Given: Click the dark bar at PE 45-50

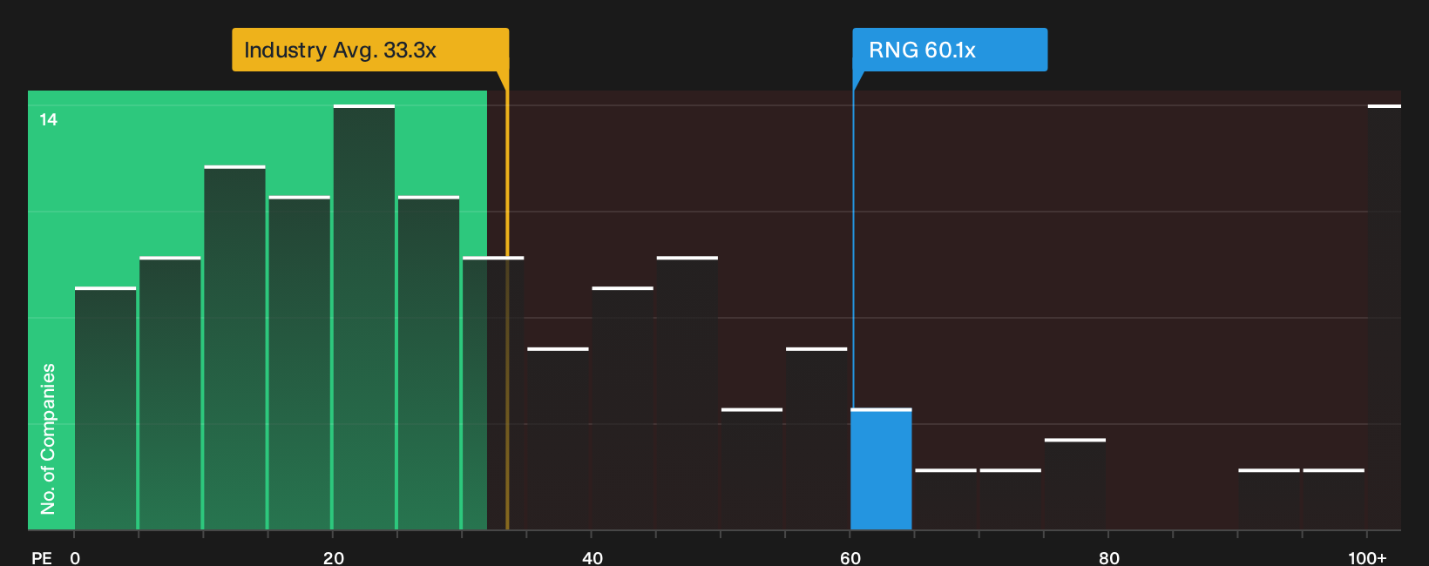Looking at the screenshot, I should (687, 394).
